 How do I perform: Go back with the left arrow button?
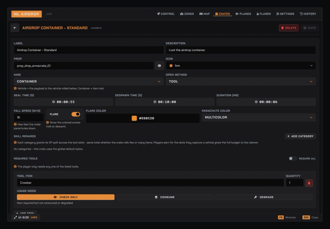point(15,28)
